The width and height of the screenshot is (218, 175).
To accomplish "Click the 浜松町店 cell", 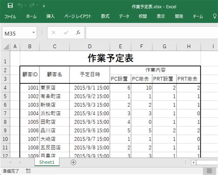I will pyautogui.click(x=55, y=113).
